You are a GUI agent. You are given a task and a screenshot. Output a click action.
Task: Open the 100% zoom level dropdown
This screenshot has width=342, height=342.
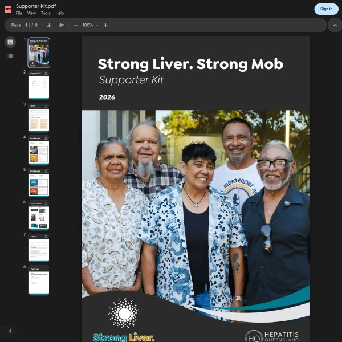point(90,25)
